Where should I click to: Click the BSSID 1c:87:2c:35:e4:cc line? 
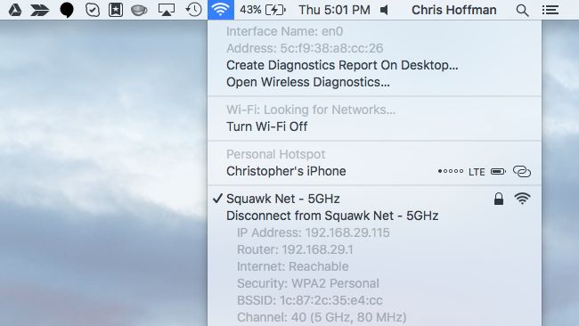309,300
